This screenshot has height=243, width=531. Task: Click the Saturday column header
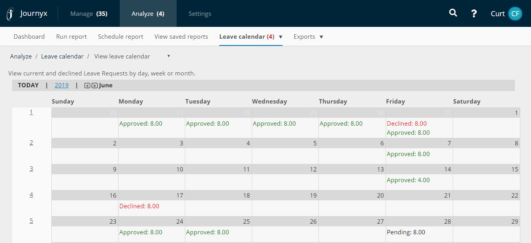click(x=467, y=102)
